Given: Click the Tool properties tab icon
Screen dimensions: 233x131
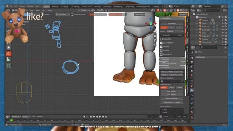Looking at the screenshot, I should coord(192,52).
